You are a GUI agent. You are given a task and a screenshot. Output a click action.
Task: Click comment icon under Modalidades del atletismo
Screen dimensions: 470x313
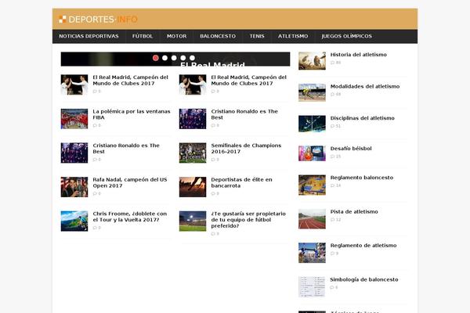332,95
